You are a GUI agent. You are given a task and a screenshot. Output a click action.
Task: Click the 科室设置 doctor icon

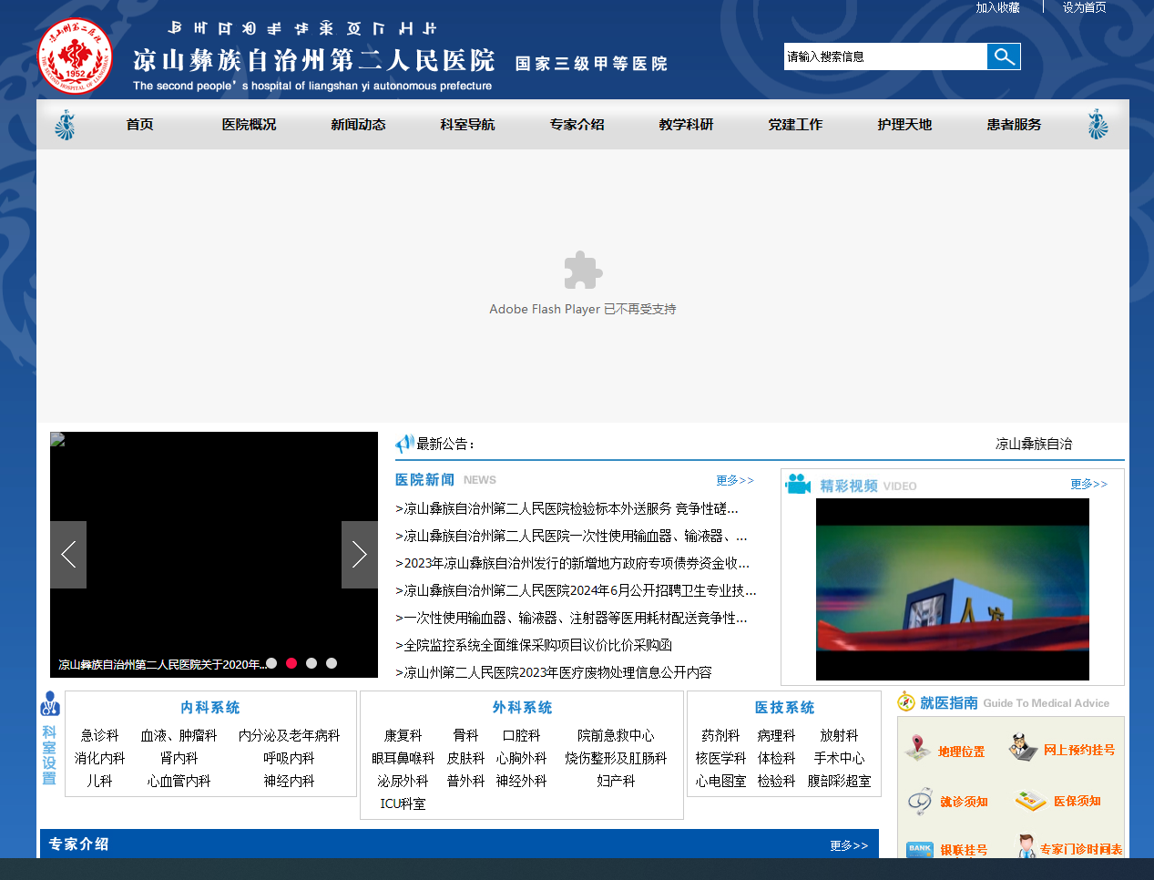tap(50, 704)
